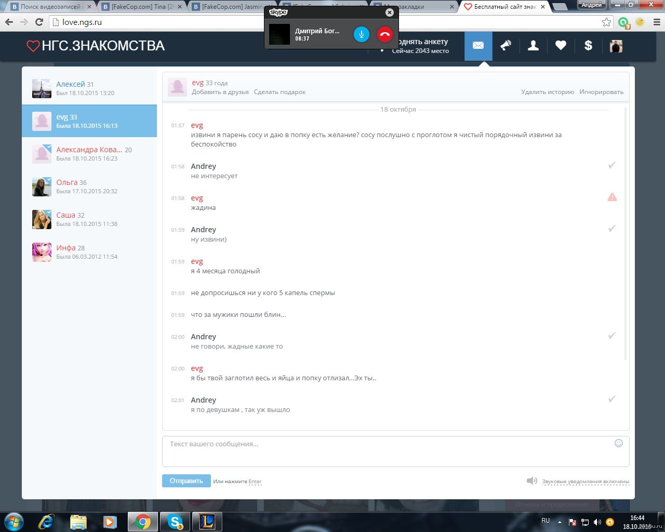Switch to '[FakeCop.com] Tina' browser tab
Screen dimensions: 665x532
143,7
